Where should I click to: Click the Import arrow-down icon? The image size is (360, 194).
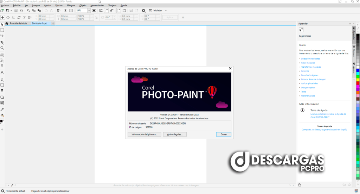tap(65, 11)
